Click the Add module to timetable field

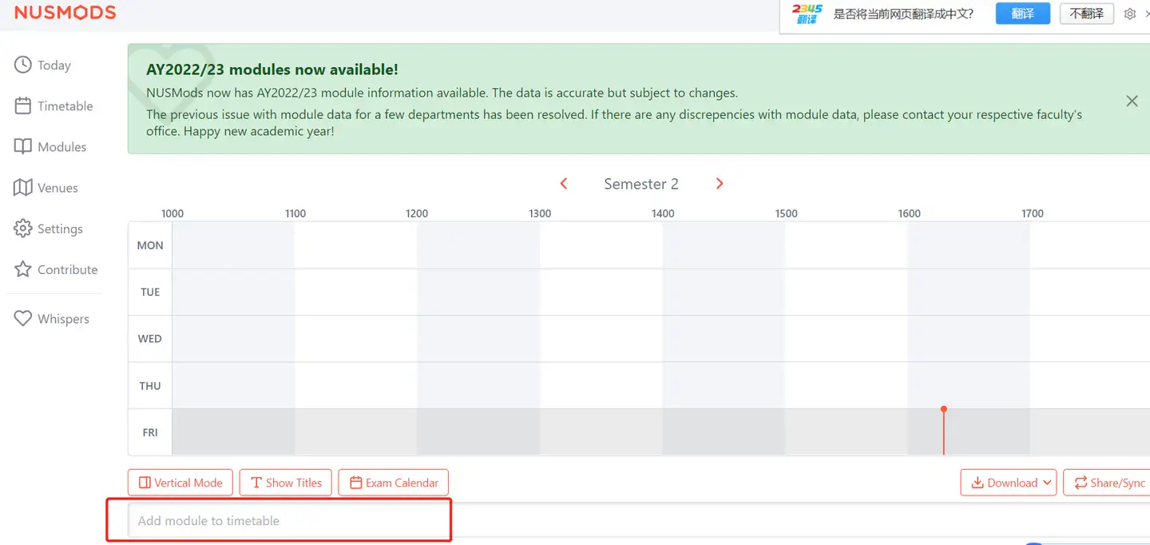click(x=289, y=521)
